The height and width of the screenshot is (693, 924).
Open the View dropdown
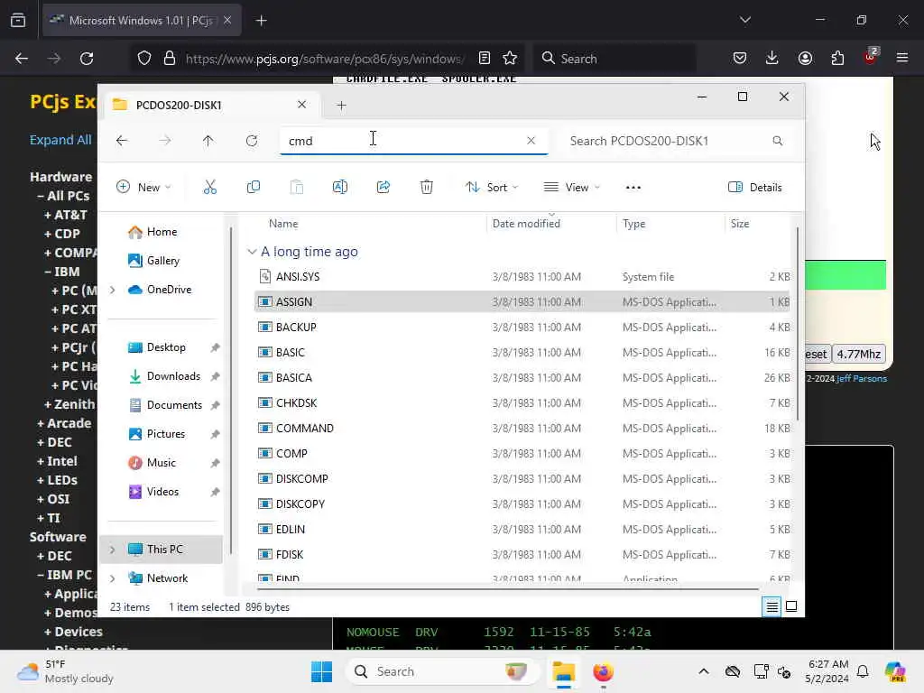pyautogui.click(x=571, y=188)
